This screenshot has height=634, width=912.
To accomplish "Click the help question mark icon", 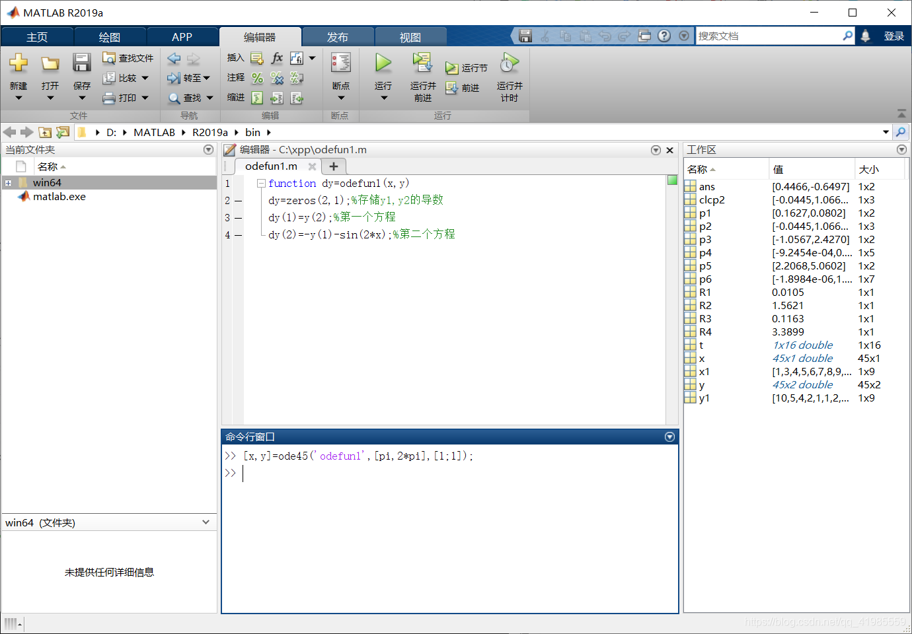I will [x=664, y=36].
